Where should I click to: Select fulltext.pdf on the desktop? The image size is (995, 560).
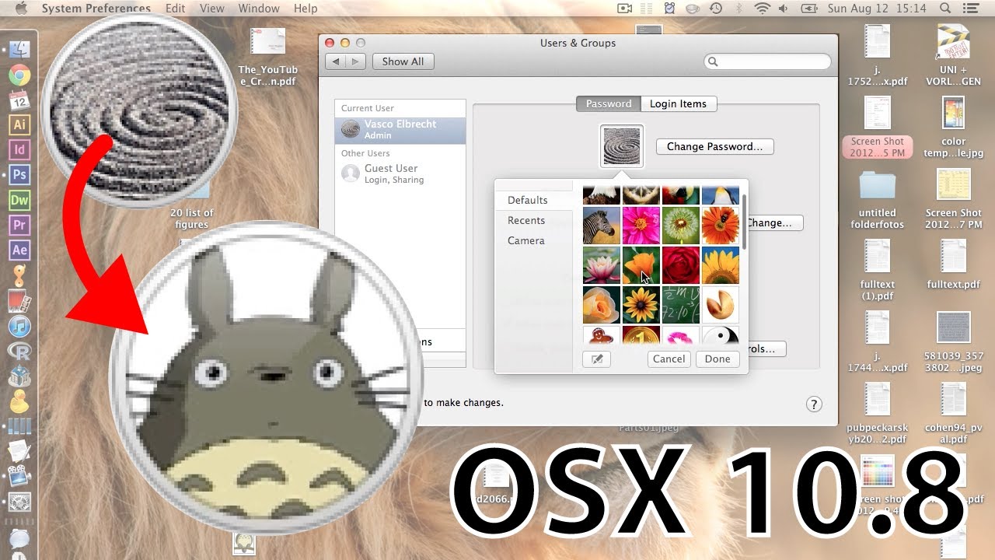click(953, 264)
